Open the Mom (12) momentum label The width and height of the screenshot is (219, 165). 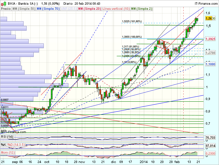(x=8, y=153)
